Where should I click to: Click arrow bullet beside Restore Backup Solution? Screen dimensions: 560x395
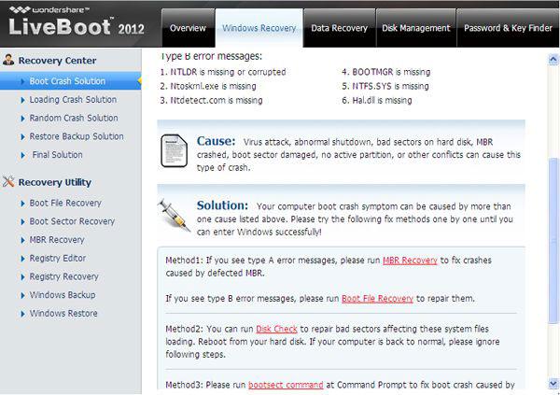pos(22,137)
